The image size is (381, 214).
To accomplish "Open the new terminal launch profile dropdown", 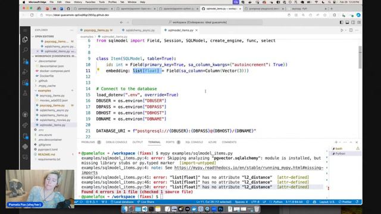I will 340,142.
